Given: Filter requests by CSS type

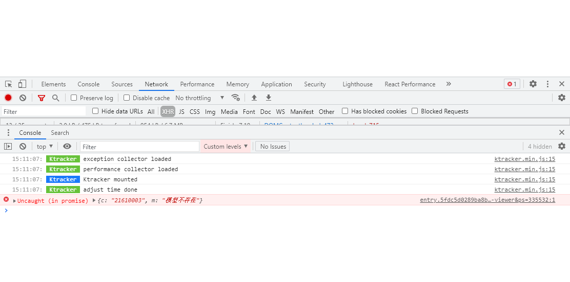Looking at the screenshot, I should pos(194,112).
